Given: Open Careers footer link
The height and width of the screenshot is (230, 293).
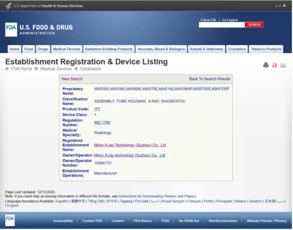Looking at the screenshot, I should [118, 221].
